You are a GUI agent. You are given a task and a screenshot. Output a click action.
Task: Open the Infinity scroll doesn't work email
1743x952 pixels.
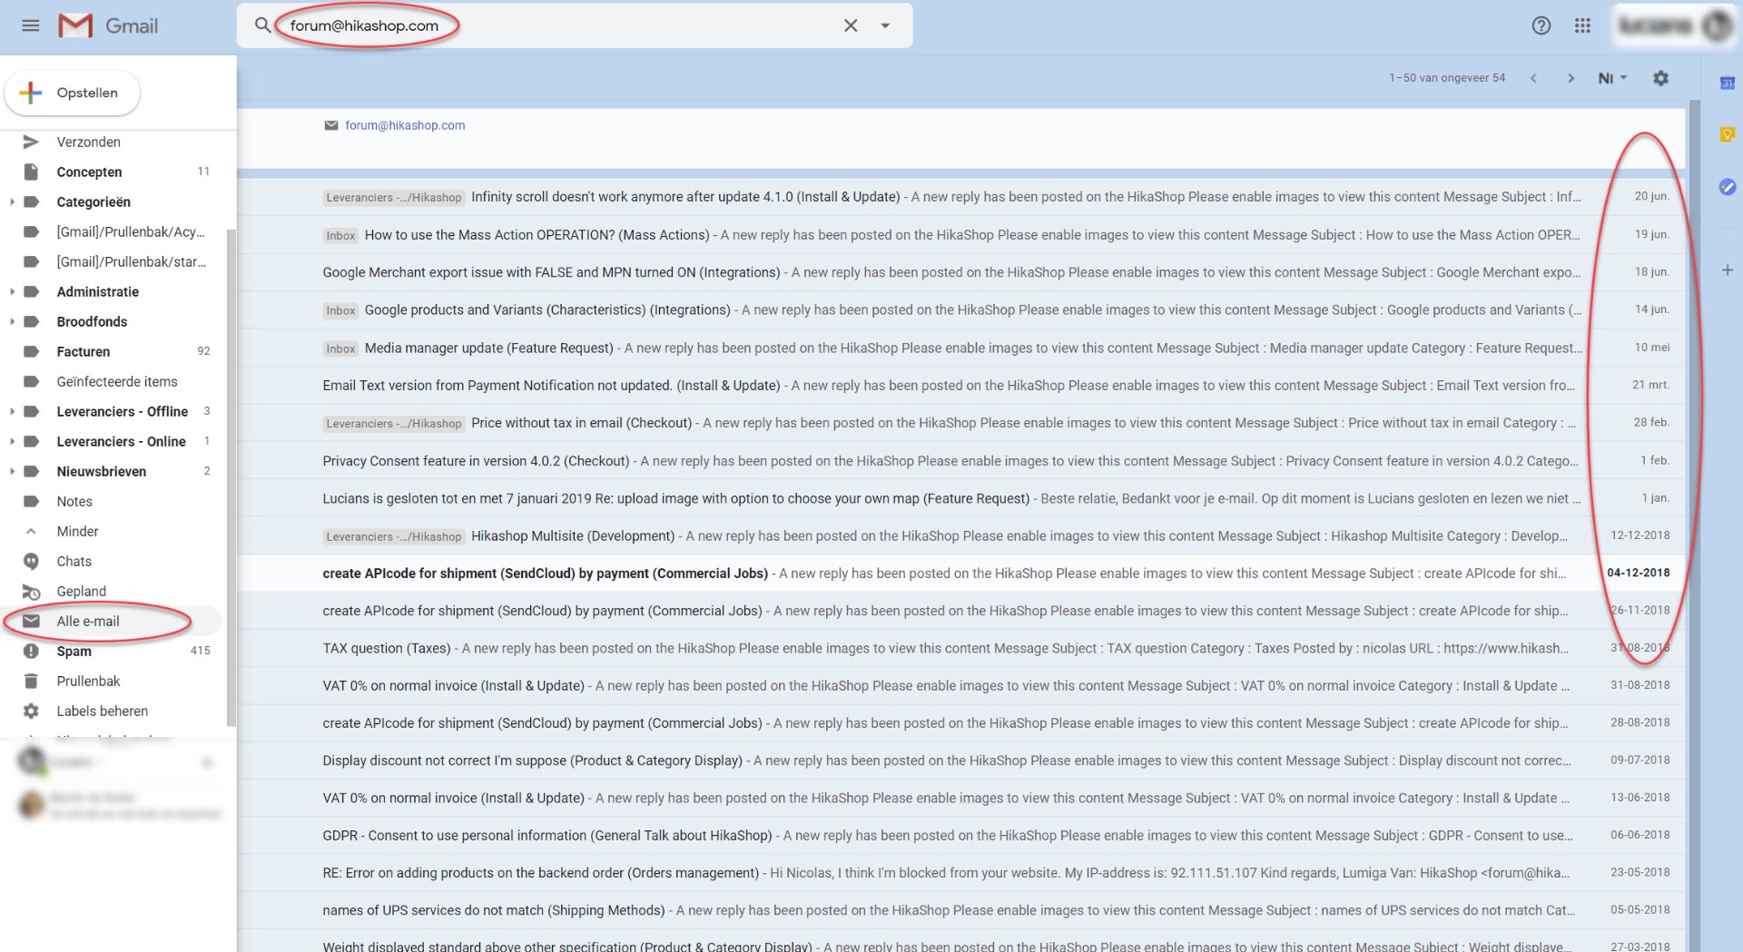pyautogui.click(x=960, y=197)
